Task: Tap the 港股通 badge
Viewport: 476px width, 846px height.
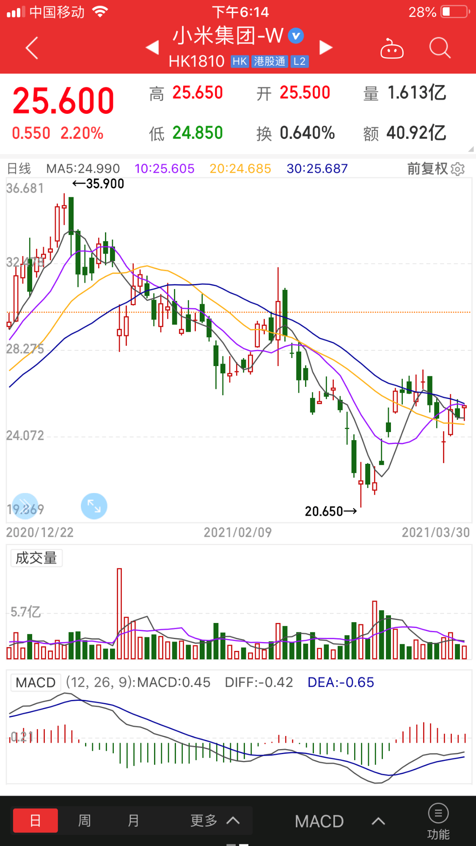Action: point(270,61)
